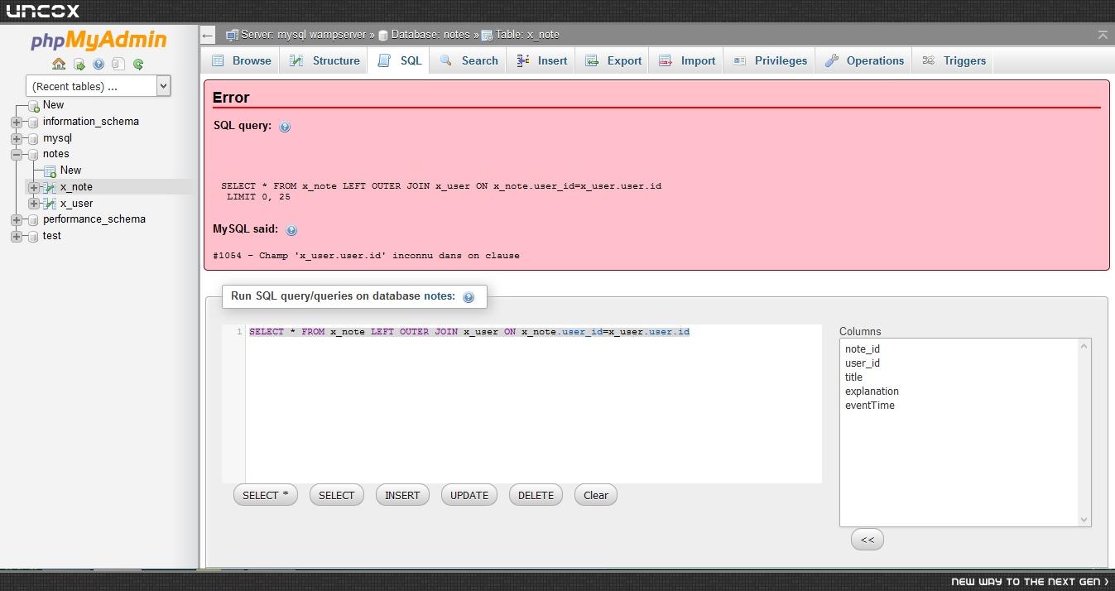This screenshot has width=1115, height=591.
Task: Open help icon next to SQL query
Action: [285, 127]
